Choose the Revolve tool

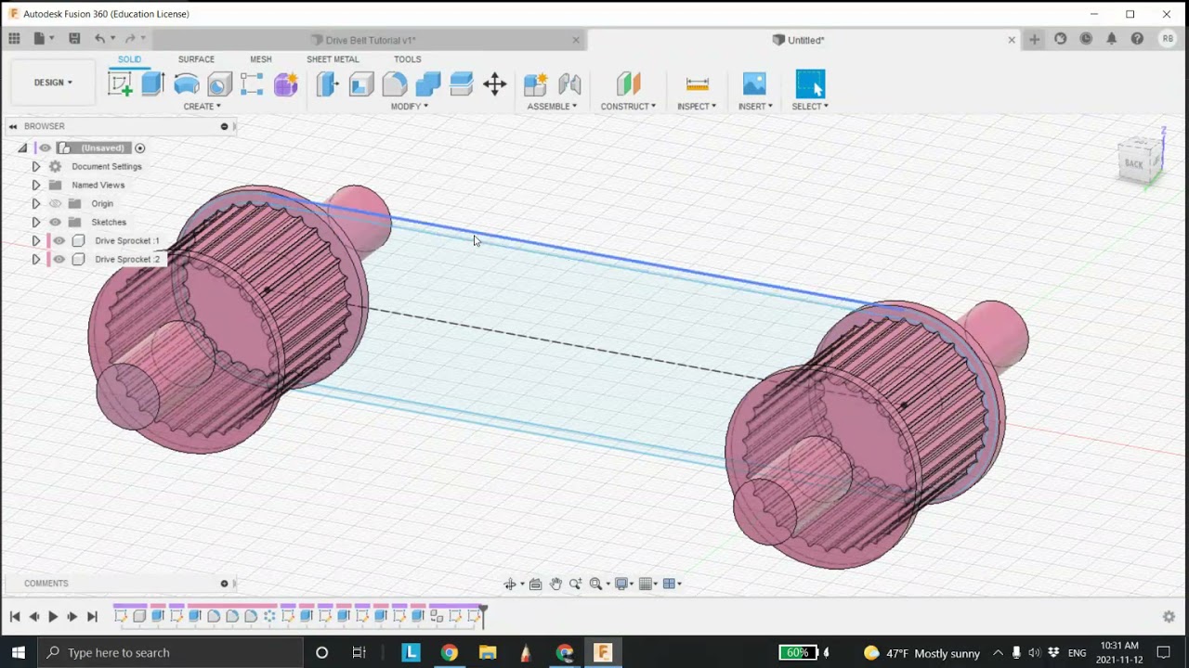(x=187, y=84)
